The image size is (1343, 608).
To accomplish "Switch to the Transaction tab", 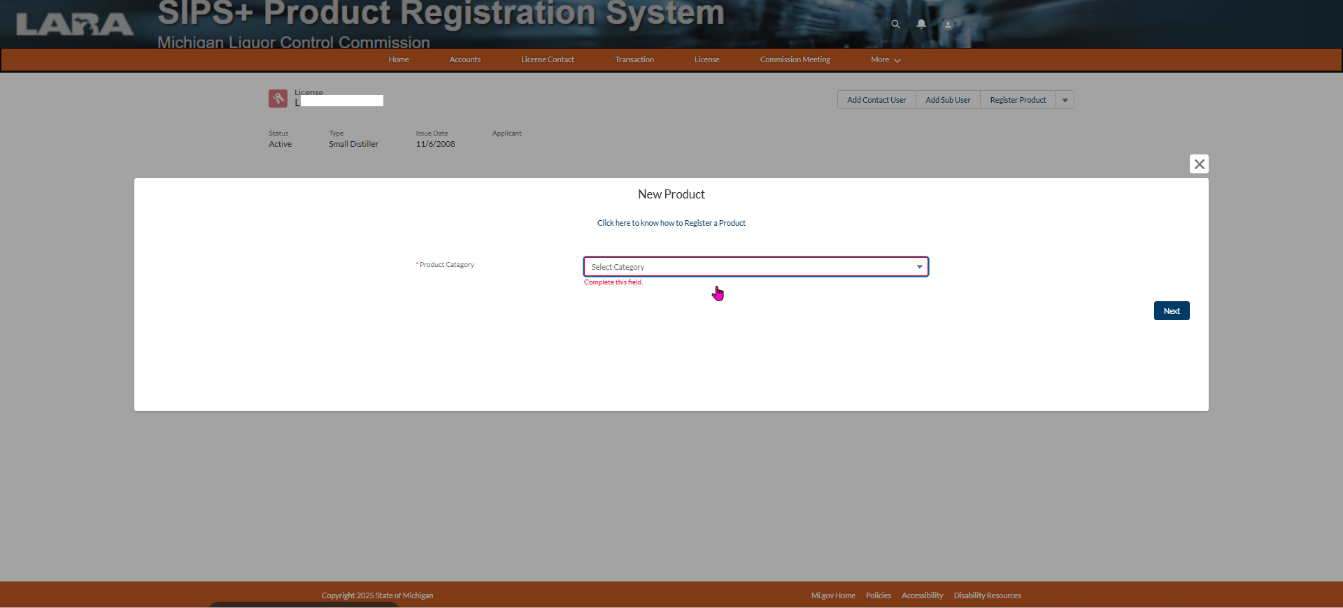I will [634, 60].
